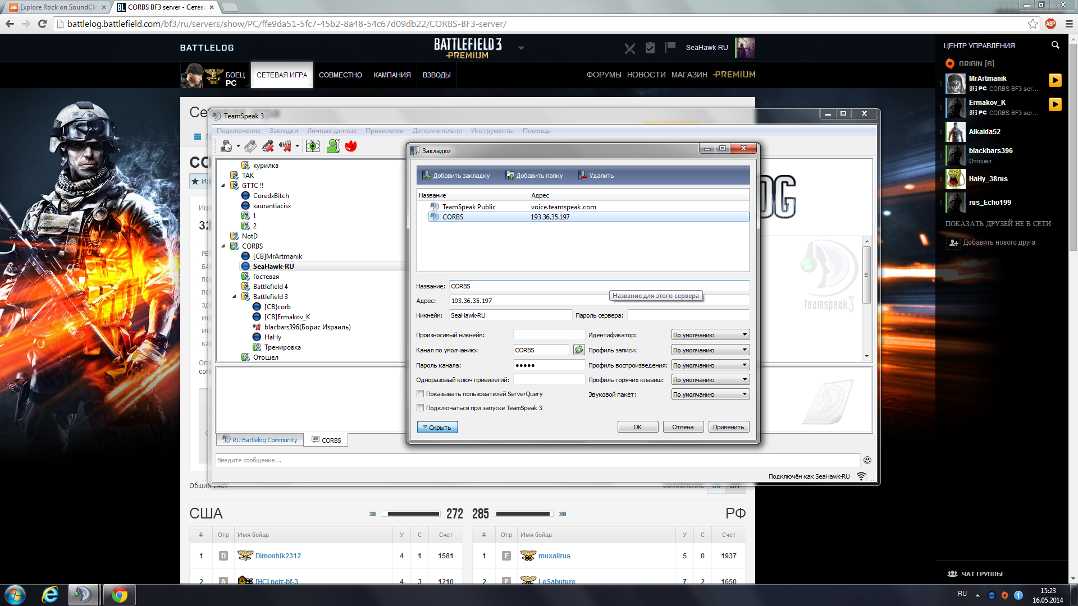
Task: Click the Скрыть button to hide advanced options
Action: (437, 428)
